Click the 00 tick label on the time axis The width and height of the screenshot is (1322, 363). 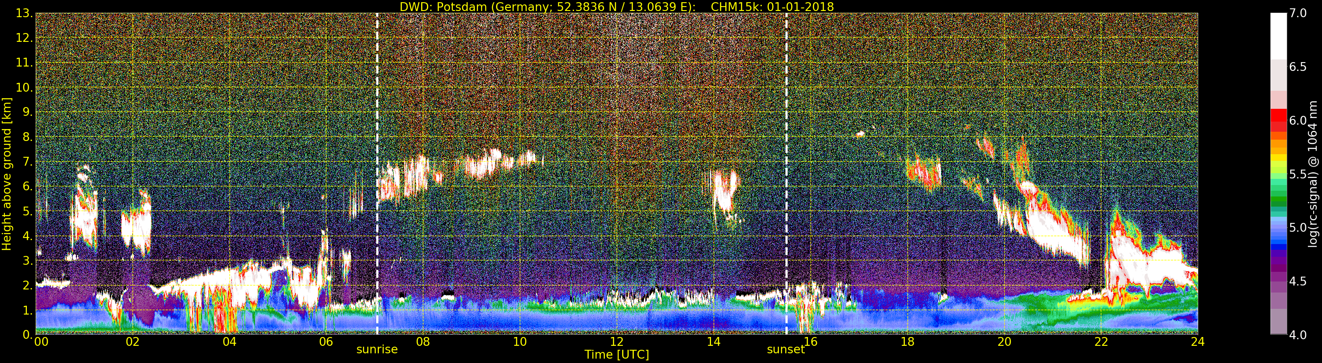41,341
